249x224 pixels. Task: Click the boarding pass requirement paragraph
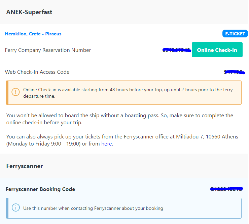(x=119, y=119)
